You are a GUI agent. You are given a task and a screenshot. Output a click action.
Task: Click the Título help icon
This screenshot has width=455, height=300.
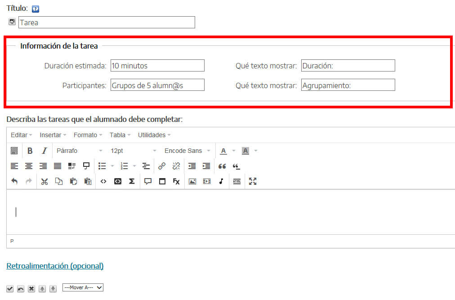pyautogui.click(x=35, y=8)
